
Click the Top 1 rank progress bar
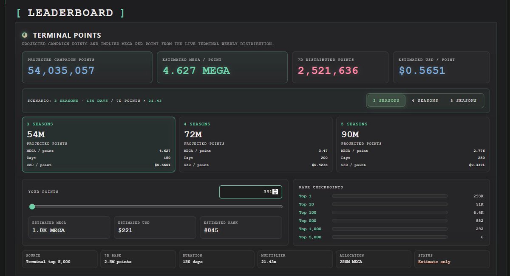coord(390,196)
